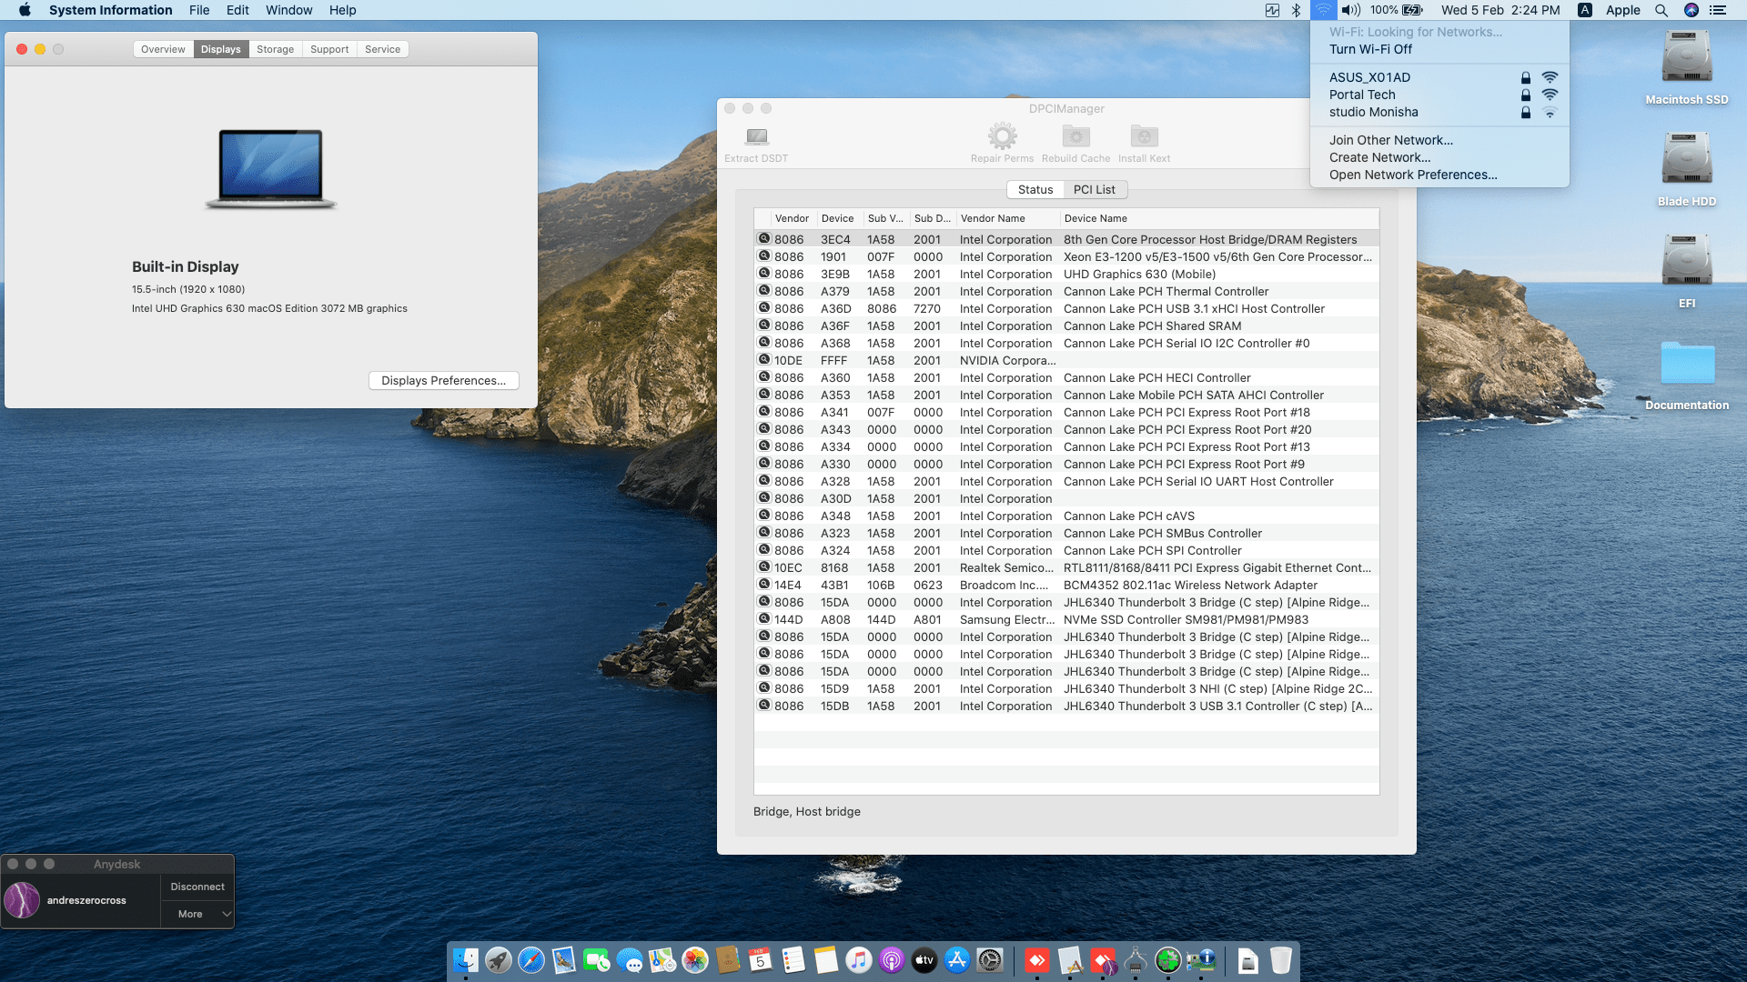
Task: Click the Rebuild Cache toolbar icon
Action: click(1075, 137)
